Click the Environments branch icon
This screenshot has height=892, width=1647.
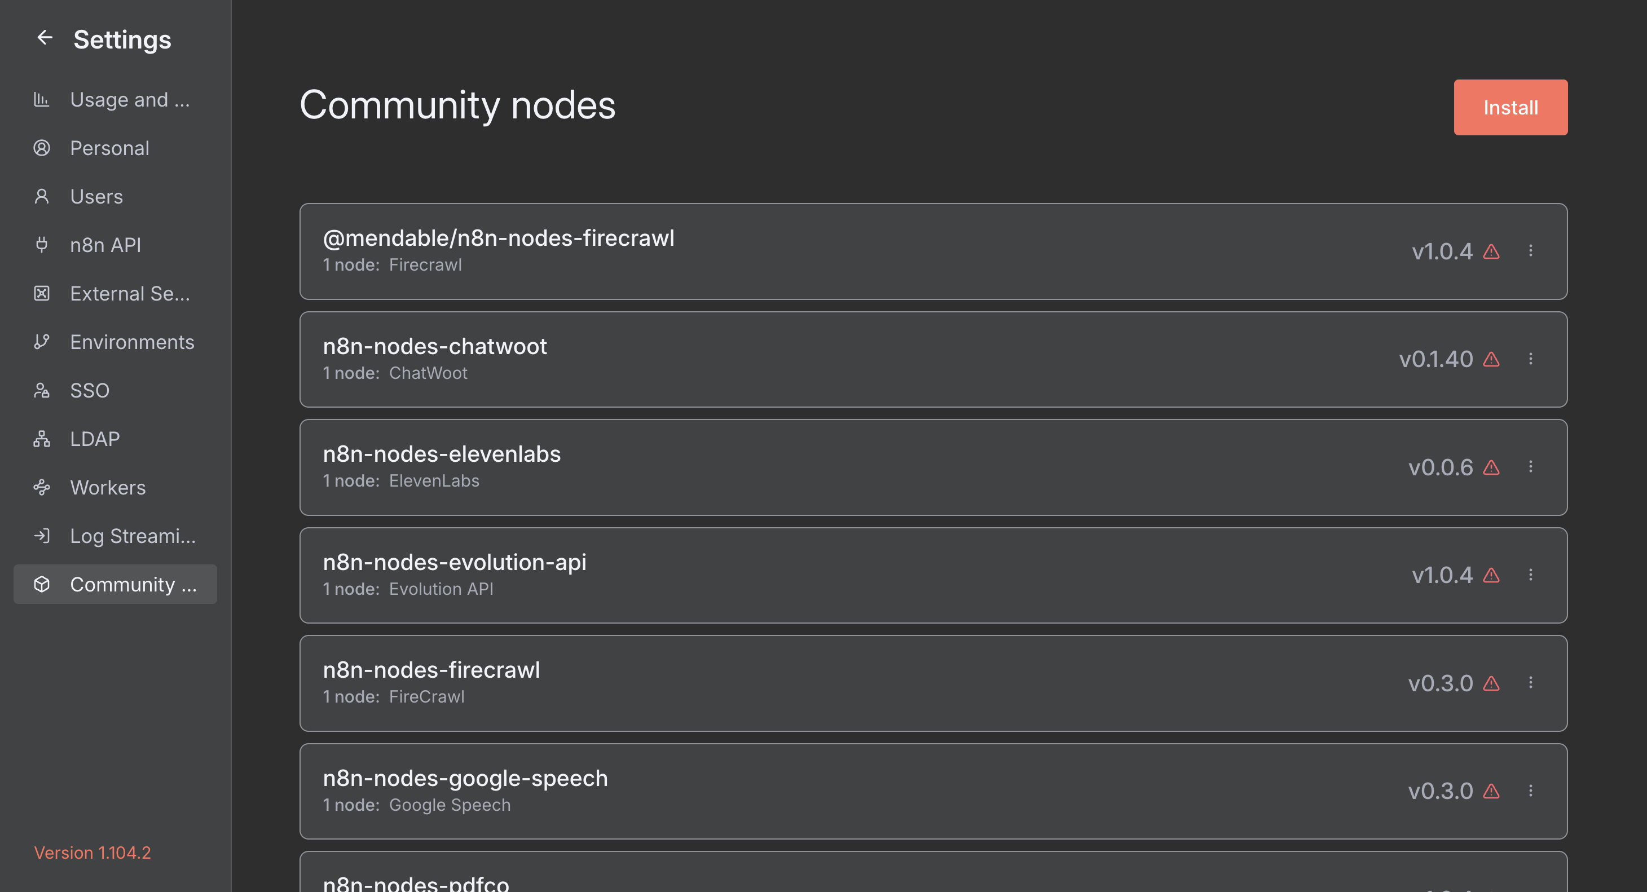42,342
